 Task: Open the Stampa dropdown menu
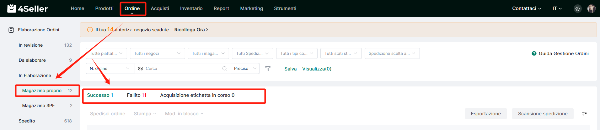[x=145, y=114]
